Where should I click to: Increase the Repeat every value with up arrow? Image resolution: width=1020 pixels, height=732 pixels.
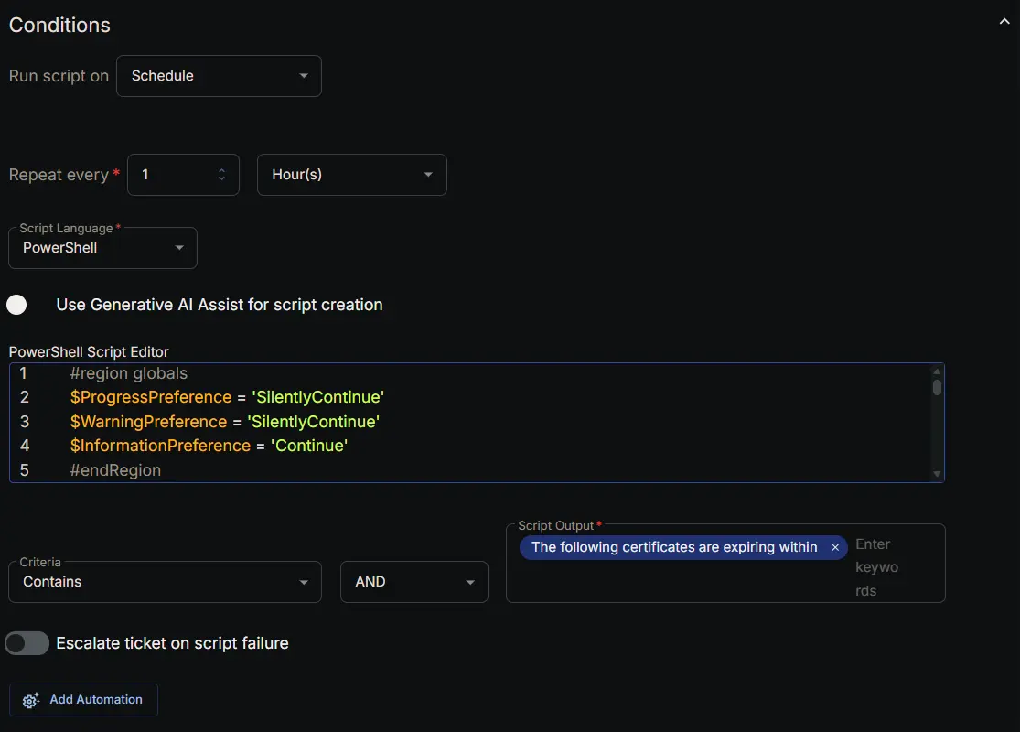pyautogui.click(x=221, y=170)
